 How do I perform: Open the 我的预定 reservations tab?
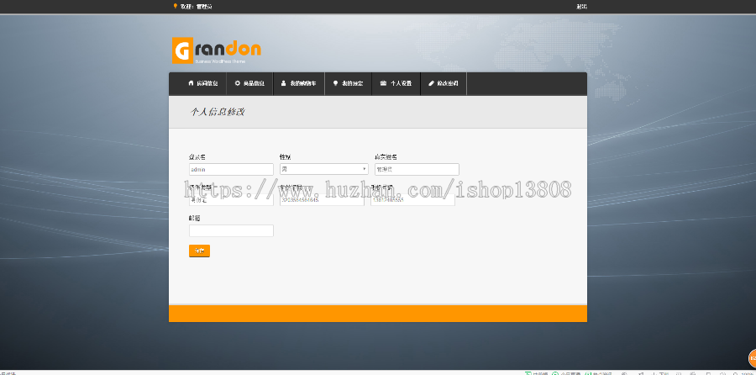(x=348, y=83)
